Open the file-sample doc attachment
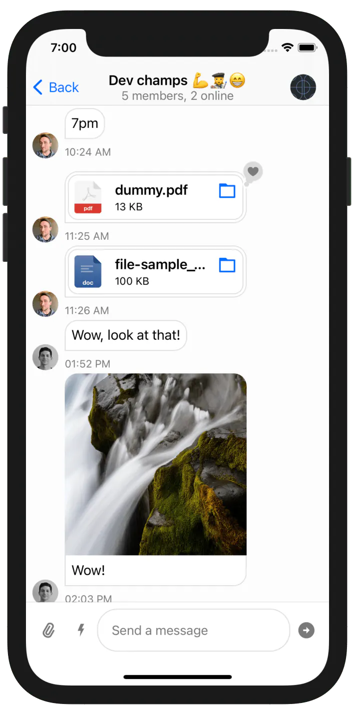Image resolution: width=354 pixels, height=705 pixels. tap(156, 271)
